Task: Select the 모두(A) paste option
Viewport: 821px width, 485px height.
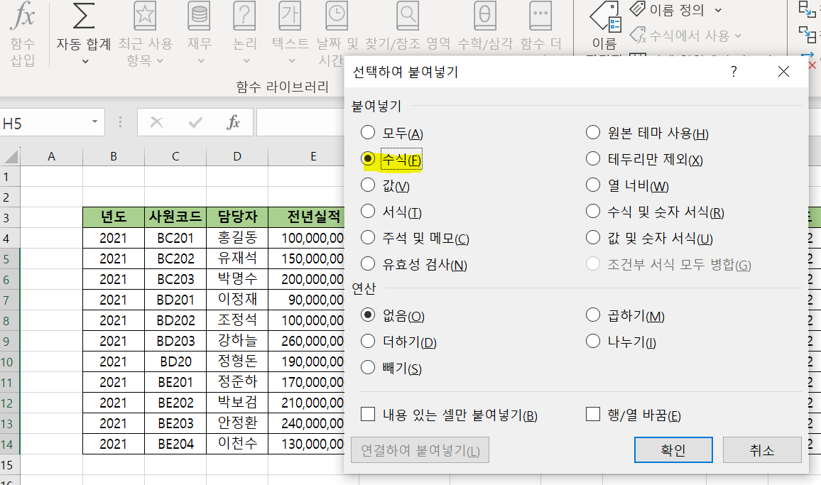Action: (x=392, y=133)
